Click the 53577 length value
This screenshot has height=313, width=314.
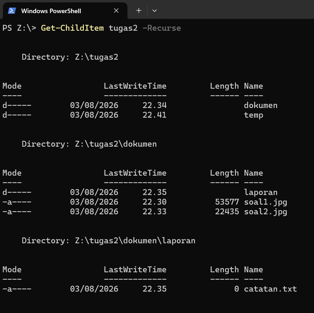coord(227,202)
